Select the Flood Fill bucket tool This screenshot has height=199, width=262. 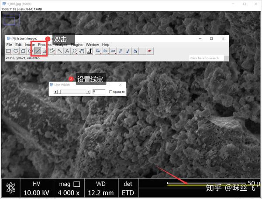(135, 51)
